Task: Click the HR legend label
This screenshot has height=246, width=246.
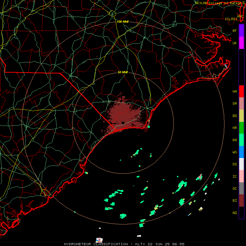Action: (235, 128)
